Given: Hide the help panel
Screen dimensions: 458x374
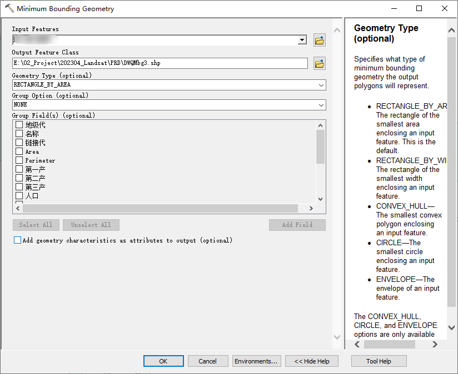Looking at the screenshot, I should pyautogui.click(x=312, y=361).
